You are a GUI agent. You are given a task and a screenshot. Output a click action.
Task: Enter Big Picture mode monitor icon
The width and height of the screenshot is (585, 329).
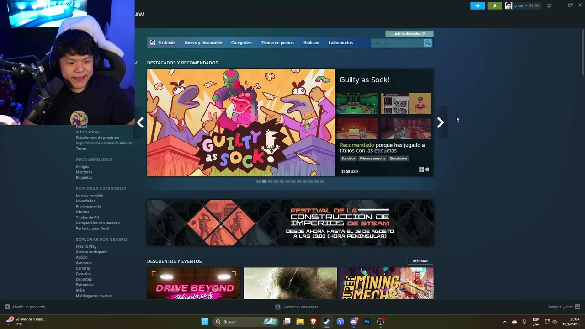(x=549, y=6)
